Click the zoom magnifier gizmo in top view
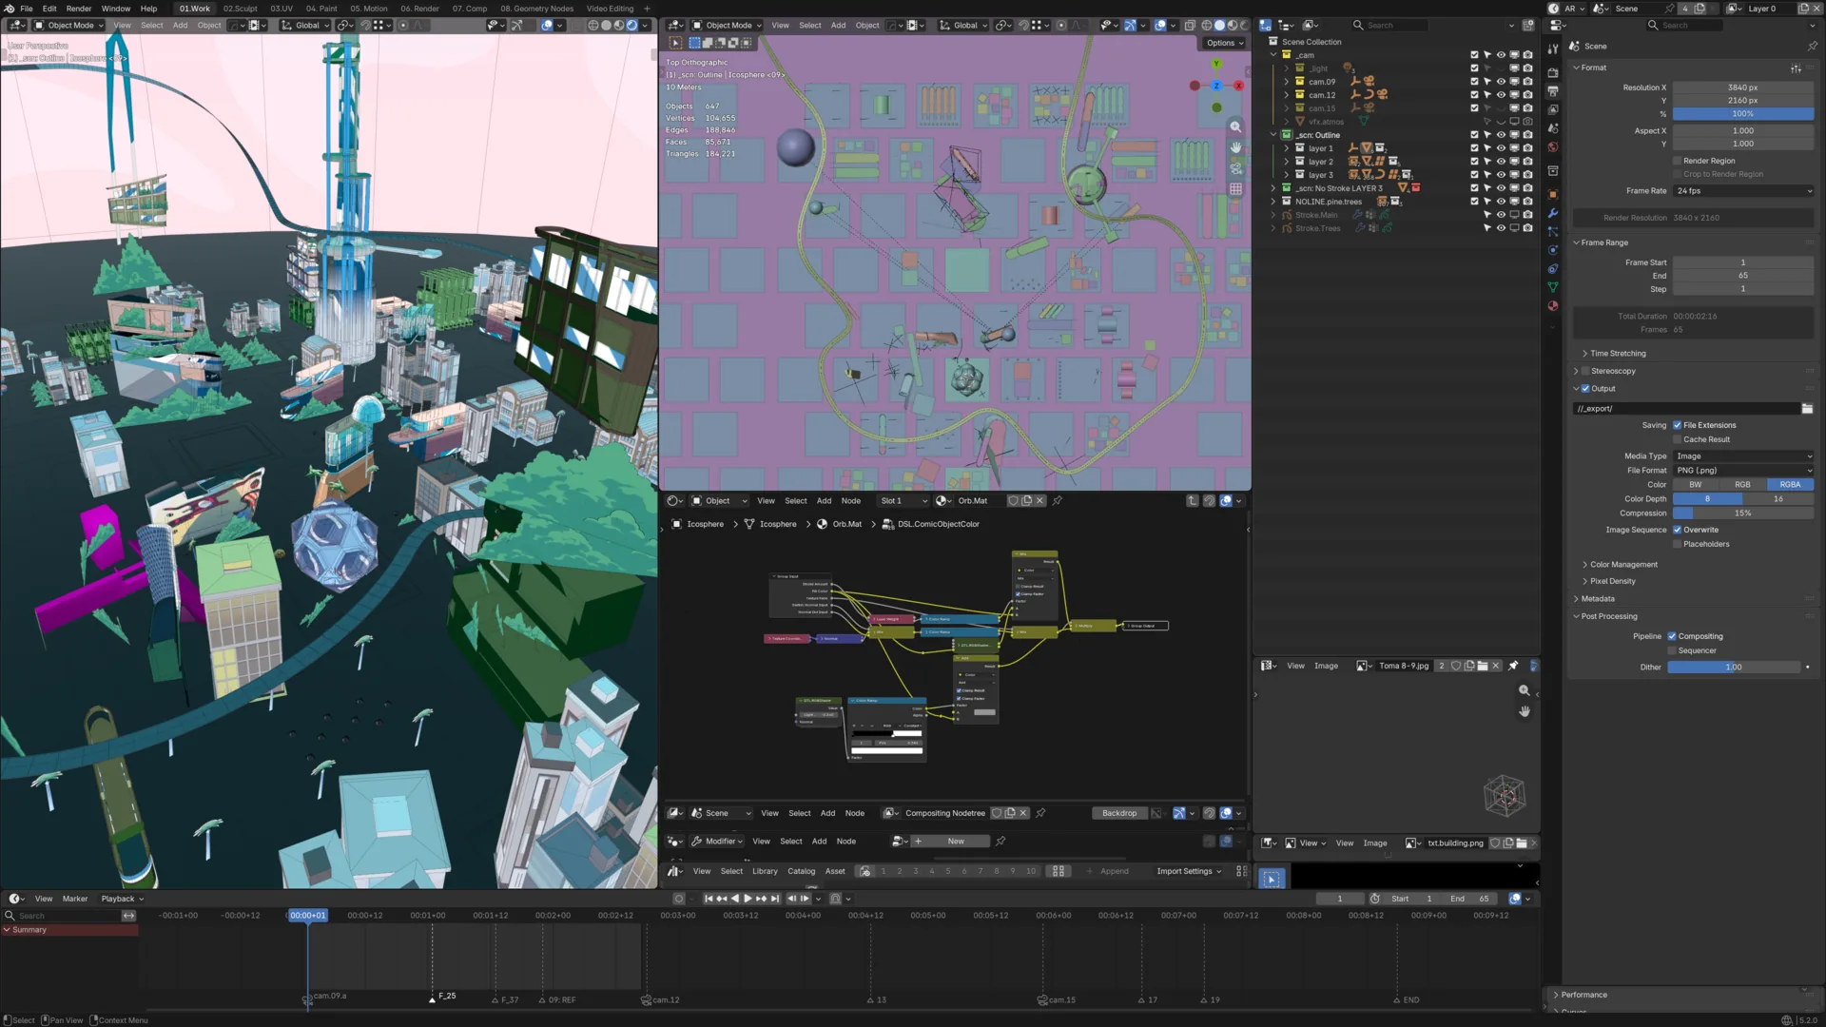1826x1027 pixels. [x=1235, y=126]
